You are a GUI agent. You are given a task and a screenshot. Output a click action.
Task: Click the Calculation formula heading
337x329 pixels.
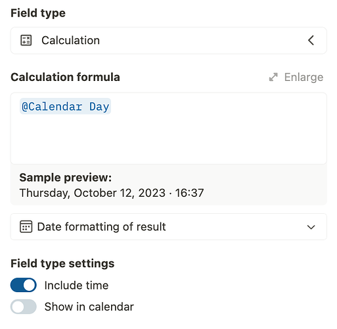(65, 77)
